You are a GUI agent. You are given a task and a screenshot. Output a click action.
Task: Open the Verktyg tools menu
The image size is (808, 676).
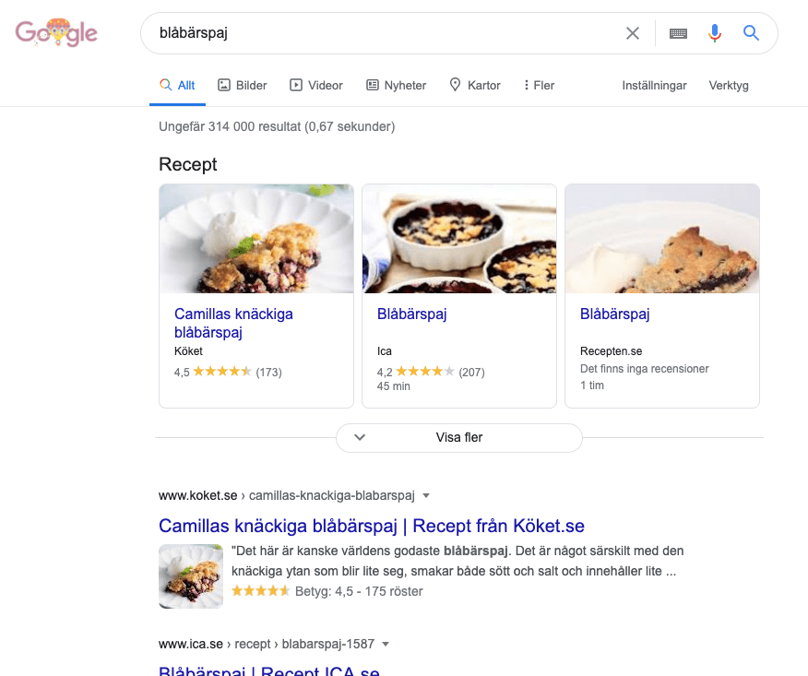(728, 86)
